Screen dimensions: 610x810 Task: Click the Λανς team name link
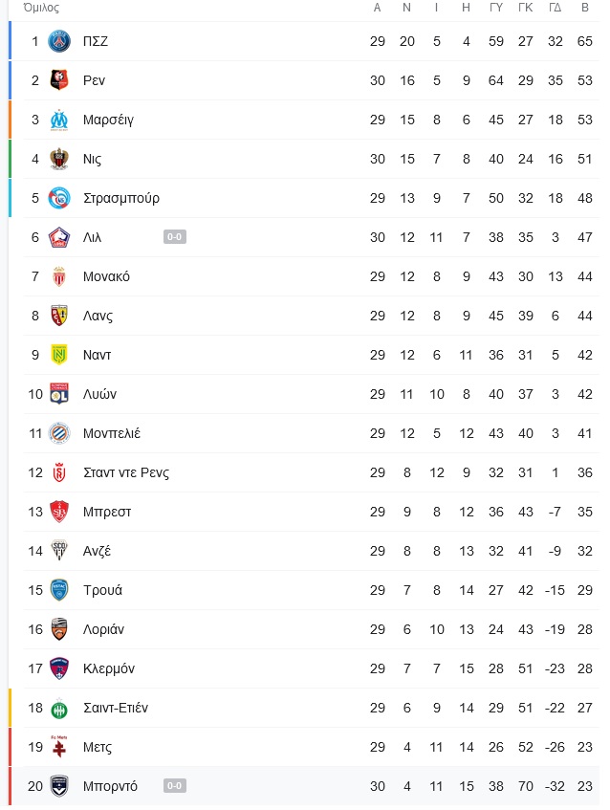coord(98,316)
